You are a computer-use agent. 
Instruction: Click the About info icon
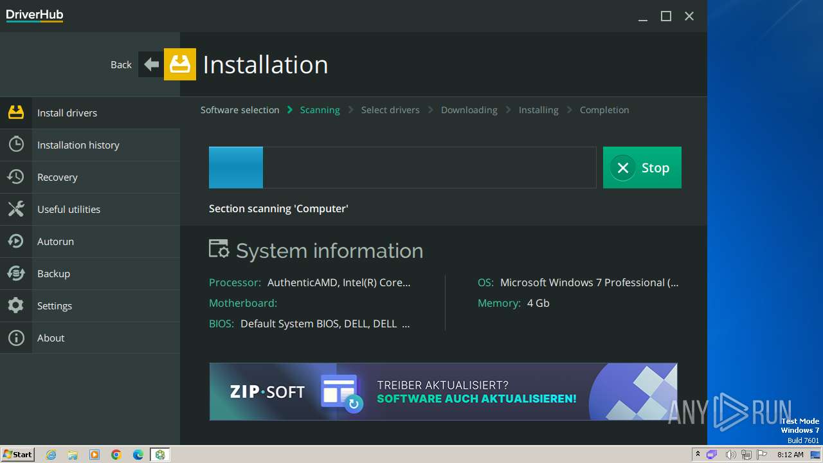[x=16, y=338]
